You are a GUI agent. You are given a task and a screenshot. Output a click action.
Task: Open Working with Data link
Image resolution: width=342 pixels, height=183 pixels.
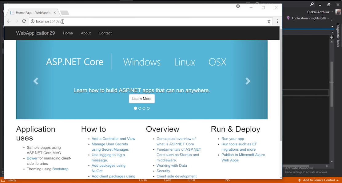pos(172,165)
